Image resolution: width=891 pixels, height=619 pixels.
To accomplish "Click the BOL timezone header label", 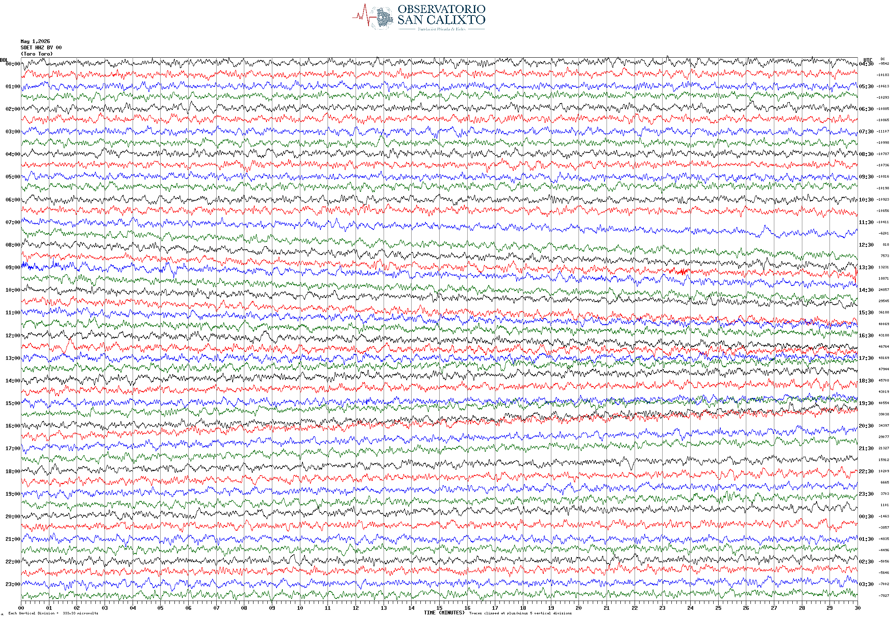I will (x=4, y=60).
